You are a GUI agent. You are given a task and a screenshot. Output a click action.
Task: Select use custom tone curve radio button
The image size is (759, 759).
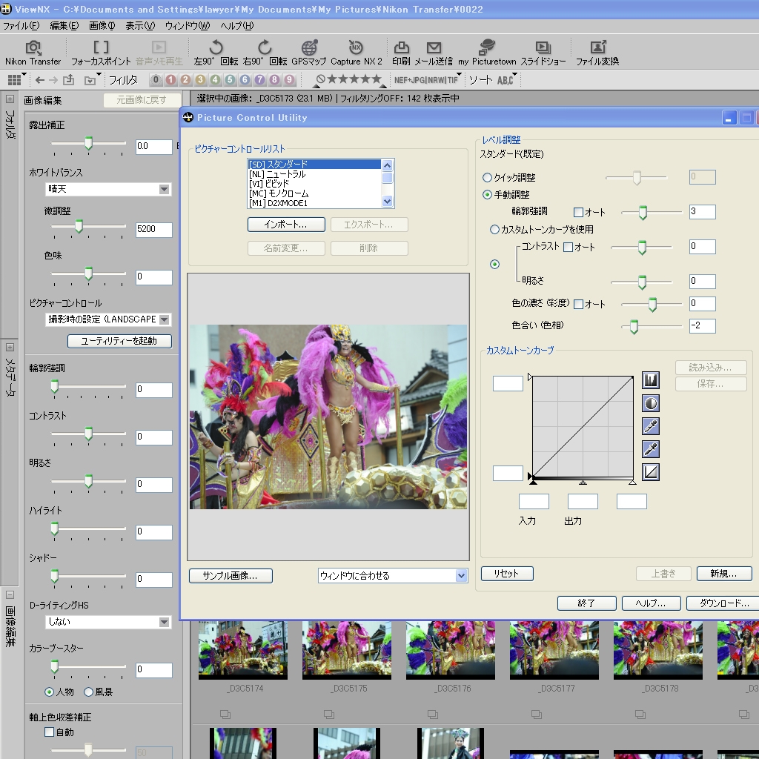[494, 230]
